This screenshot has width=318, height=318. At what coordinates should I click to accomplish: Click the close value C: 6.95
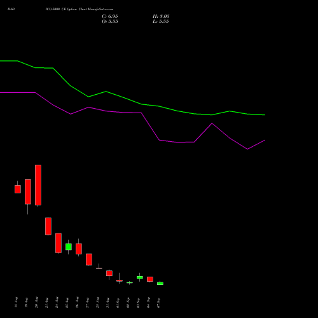(110, 17)
